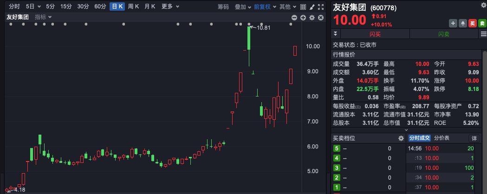The height and width of the screenshot is (194, 487).
Task: Click the 买卖档位 section header
Action: click(344, 138)
